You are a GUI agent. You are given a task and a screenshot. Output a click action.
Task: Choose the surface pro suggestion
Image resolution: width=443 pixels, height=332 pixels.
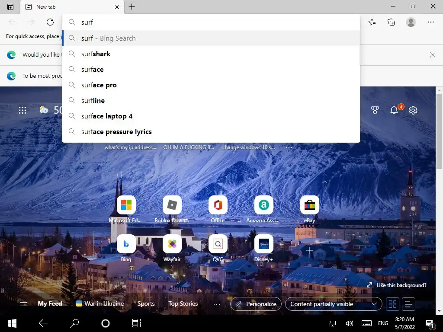[211, 85]
